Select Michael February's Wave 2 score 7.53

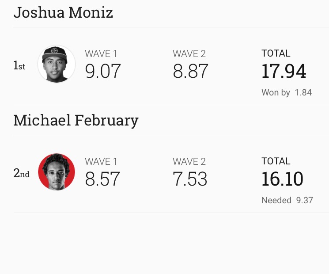[x=190, y=179]
